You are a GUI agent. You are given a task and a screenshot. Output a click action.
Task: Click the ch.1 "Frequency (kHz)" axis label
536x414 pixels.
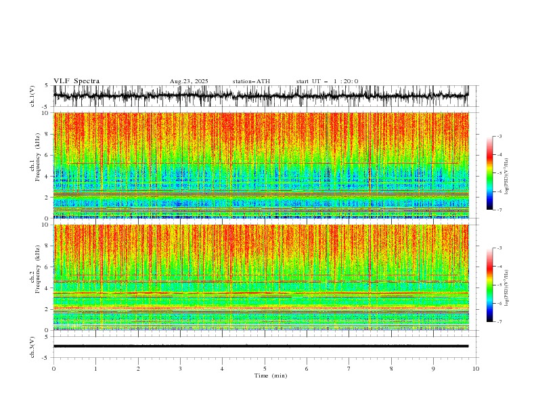[x=37, y=158]
